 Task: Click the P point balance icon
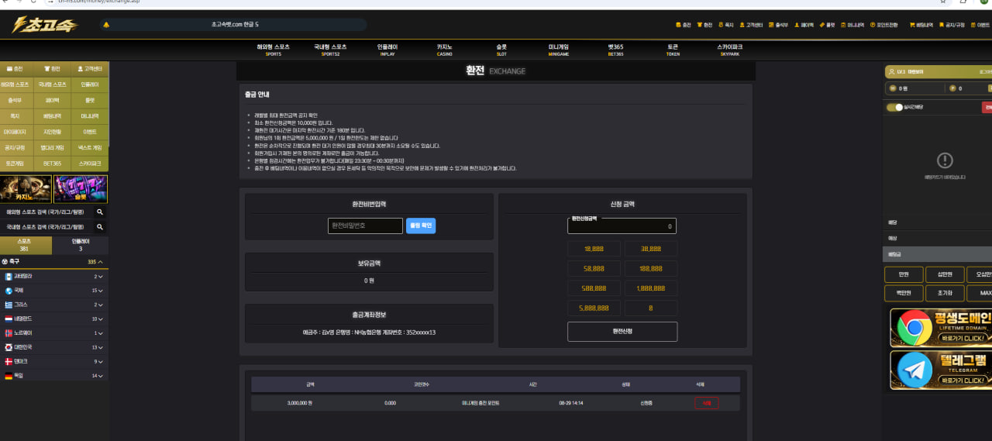pyautogui.click(x=952, y=88)
